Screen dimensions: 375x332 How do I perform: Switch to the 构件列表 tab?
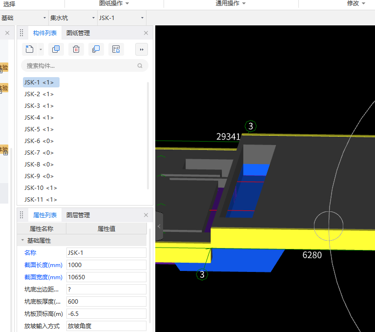coord(45,33)
